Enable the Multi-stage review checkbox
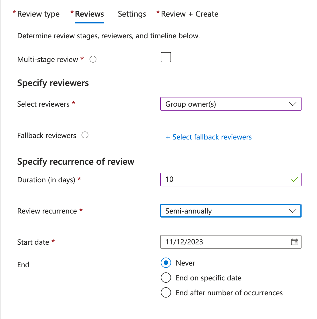This screenshot has width=317, height=319. pyautogui.click(x=166, y=57)
